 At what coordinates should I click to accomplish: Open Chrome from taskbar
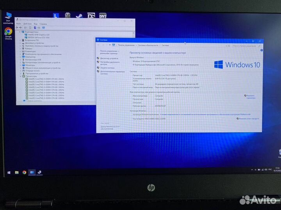pyautogui.click(x=24, y=173)
